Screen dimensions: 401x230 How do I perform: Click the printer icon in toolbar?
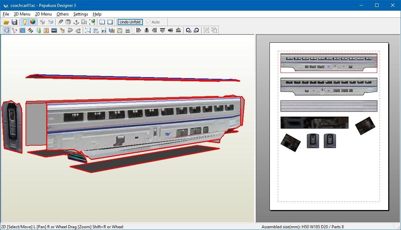(x=128, y=30)
